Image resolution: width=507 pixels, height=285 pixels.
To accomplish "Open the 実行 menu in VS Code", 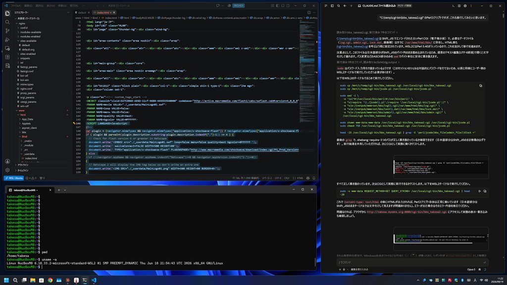I will (x=73, y=5).
